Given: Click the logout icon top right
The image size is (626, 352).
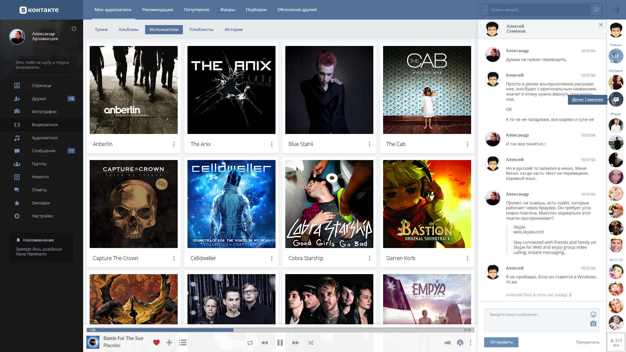Looking at the screenshot, I should coord(616,10).
